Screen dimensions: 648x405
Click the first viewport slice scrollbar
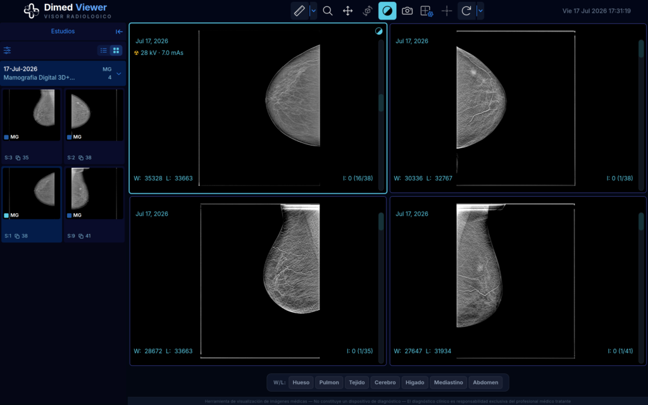[381, 115]
